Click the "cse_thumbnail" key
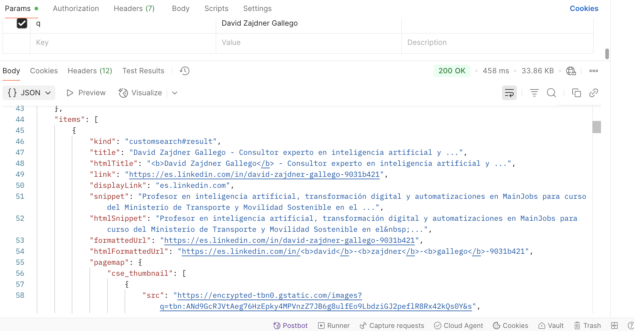This screenshot has height=331, width=634. coord(140,273)
